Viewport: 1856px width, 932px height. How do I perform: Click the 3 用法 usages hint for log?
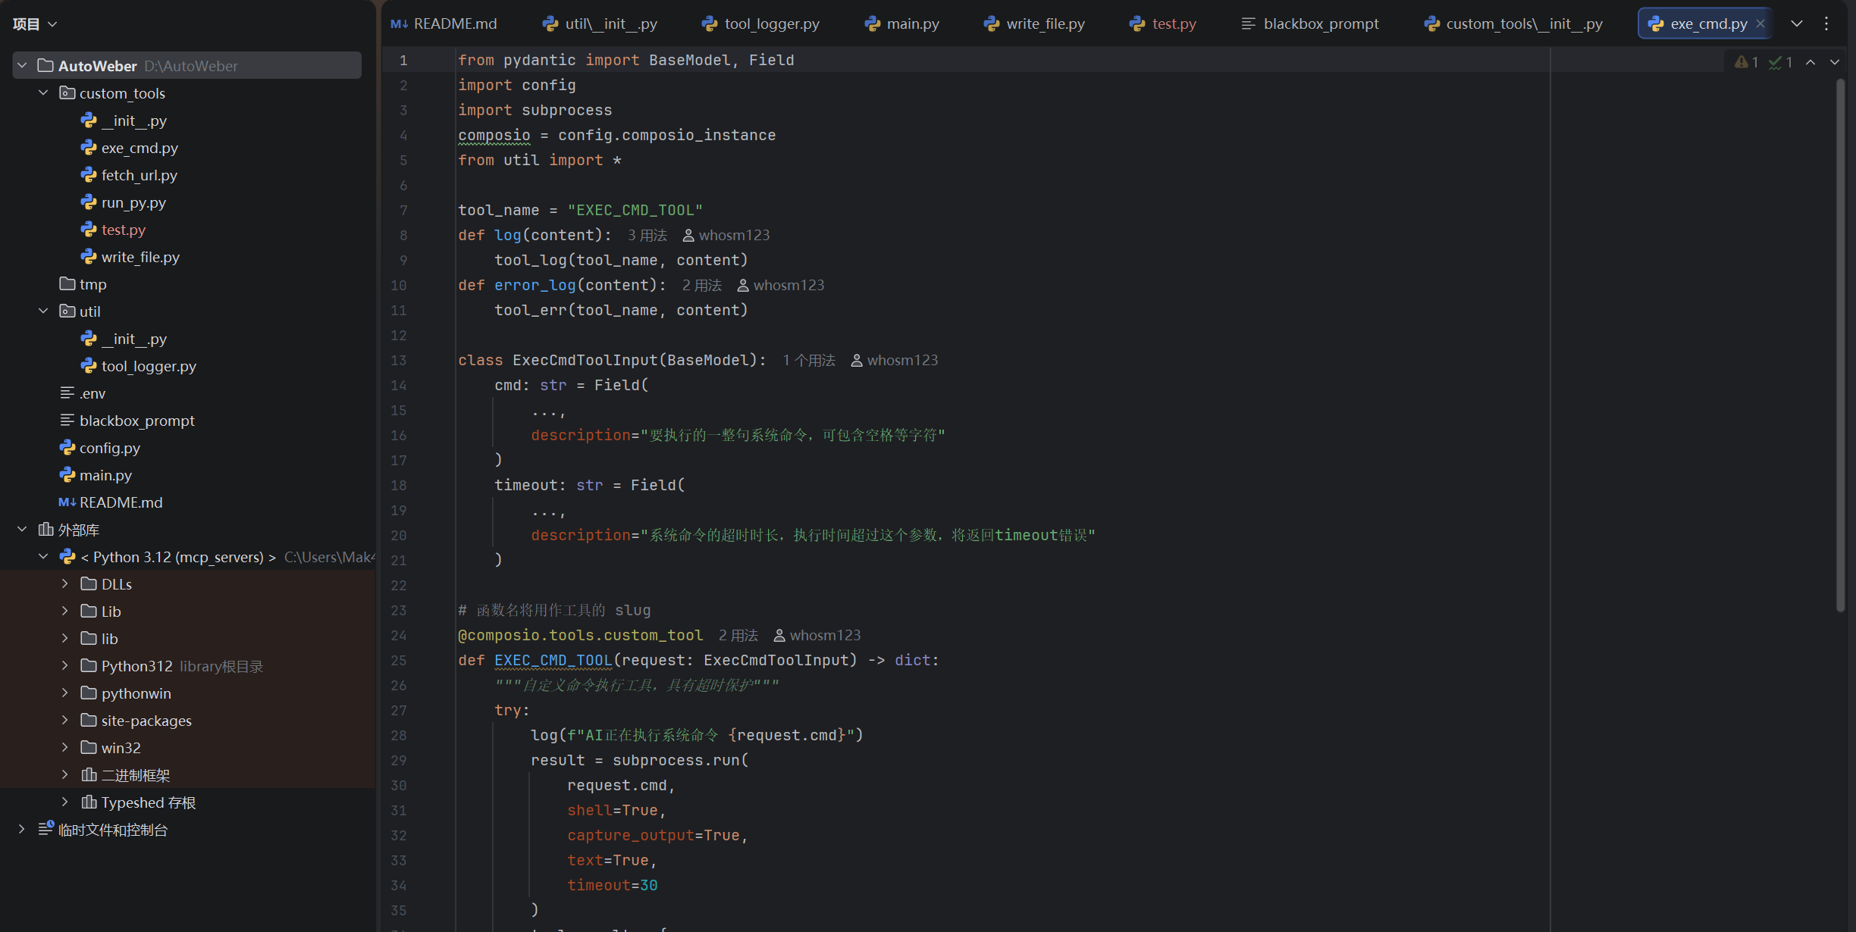[647, 236]
